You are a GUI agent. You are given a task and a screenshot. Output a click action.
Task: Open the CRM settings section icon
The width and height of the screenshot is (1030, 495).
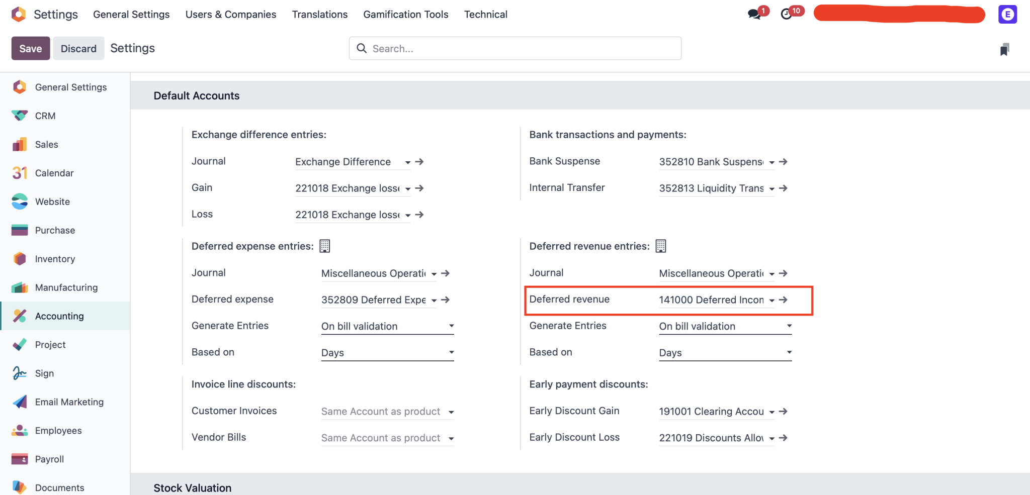[x=19, y=116]
